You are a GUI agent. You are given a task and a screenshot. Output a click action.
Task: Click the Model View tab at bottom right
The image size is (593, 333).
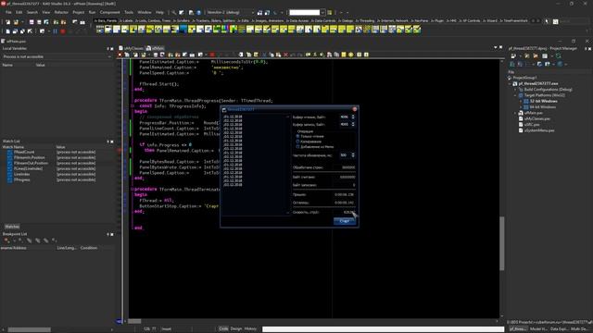coord(537,329)
